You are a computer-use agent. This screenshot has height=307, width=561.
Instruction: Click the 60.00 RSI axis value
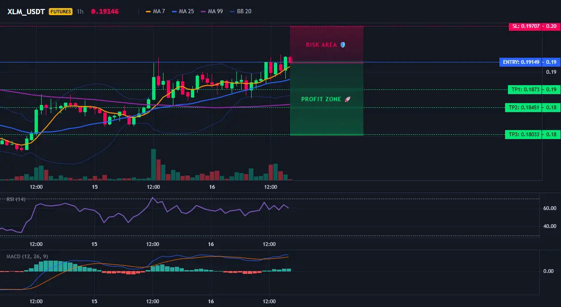coord(550,208)
